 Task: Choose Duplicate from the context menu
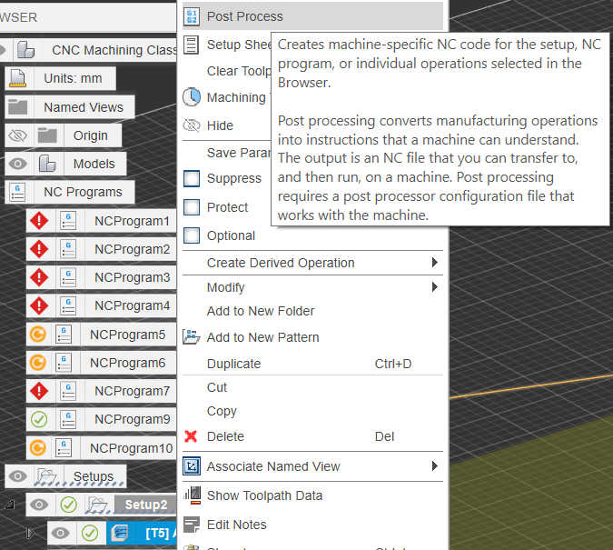233,364
